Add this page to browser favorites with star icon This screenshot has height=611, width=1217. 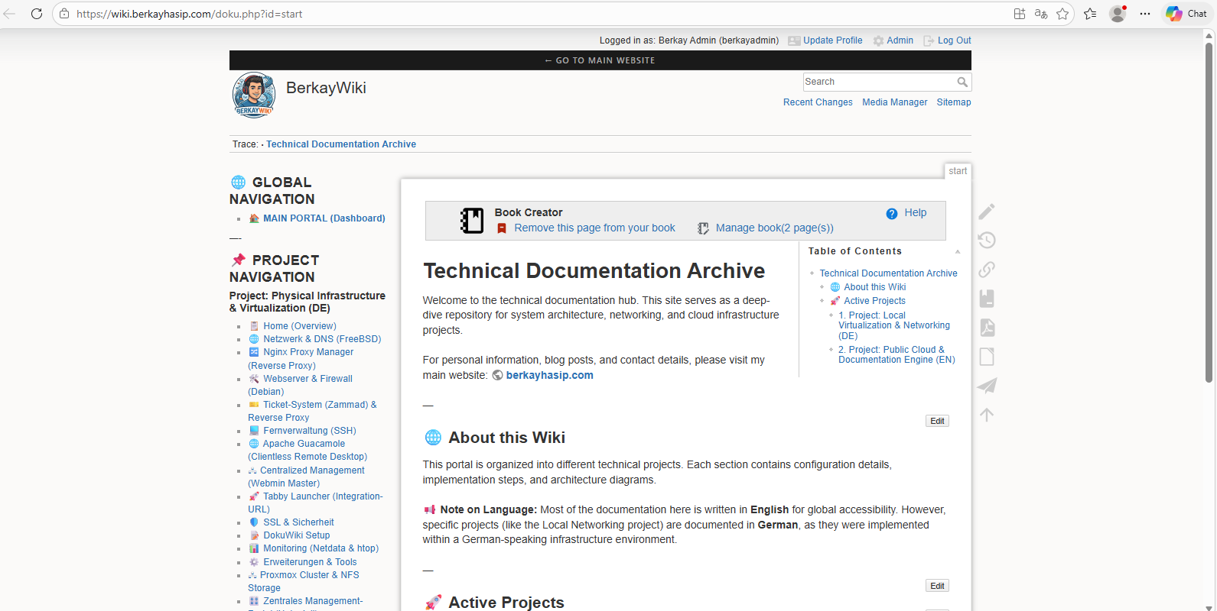(x=1062, y=14)
